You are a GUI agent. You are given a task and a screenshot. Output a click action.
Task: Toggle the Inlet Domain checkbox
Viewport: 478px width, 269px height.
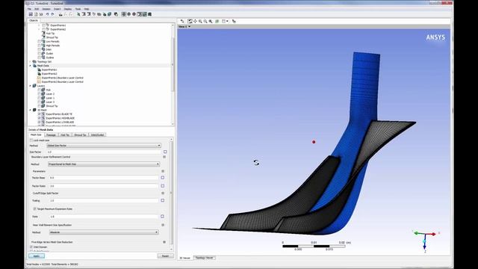(x=31, y=247)
